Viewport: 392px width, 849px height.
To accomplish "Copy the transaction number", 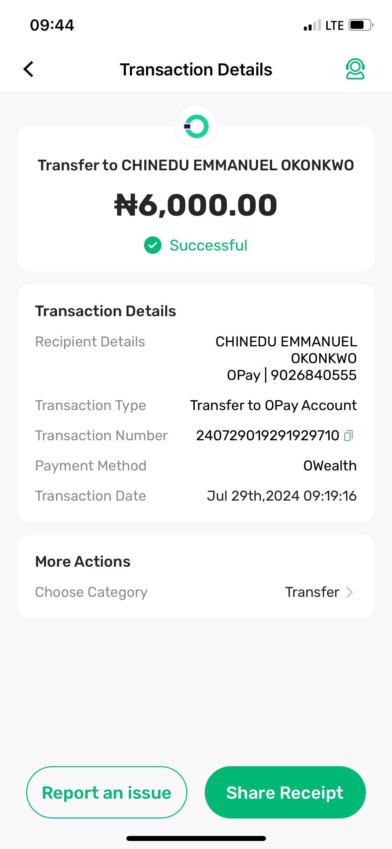I will click(x=348, y=436).
